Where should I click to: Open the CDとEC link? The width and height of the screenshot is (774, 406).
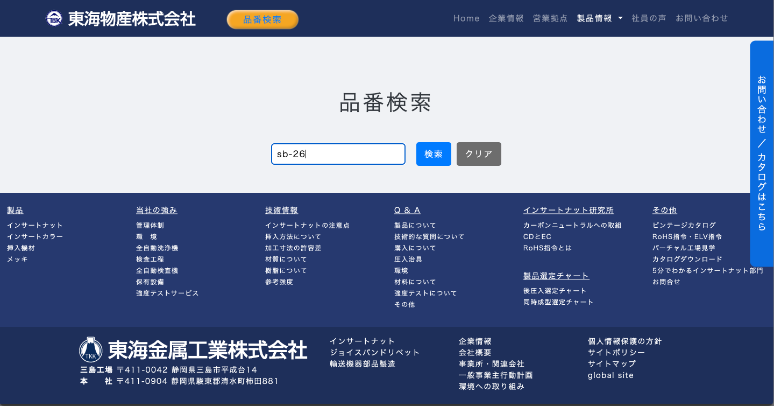[537, 237]
